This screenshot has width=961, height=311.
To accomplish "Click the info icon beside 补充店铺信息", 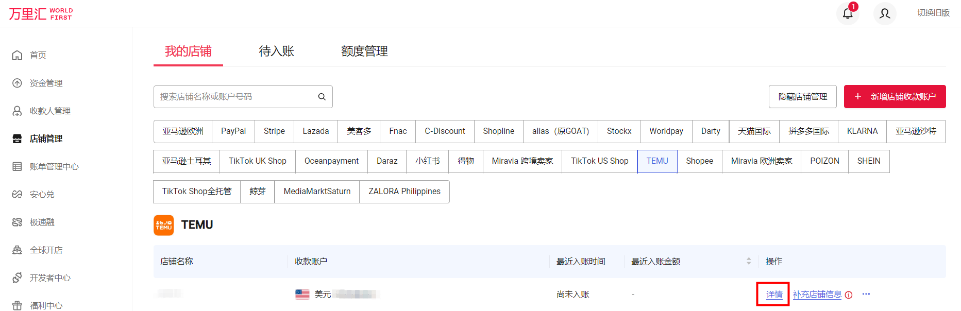I will [849, 295].
